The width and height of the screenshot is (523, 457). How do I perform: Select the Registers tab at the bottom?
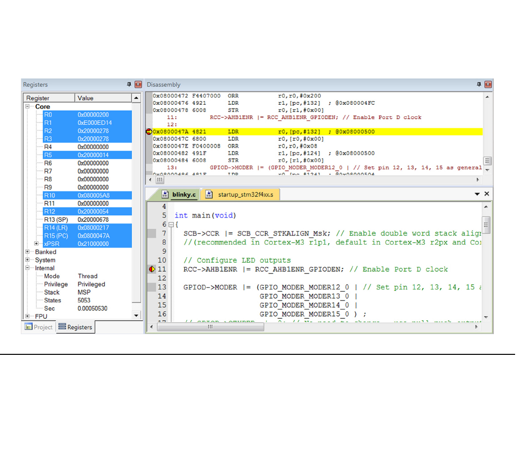pos(76,327)
